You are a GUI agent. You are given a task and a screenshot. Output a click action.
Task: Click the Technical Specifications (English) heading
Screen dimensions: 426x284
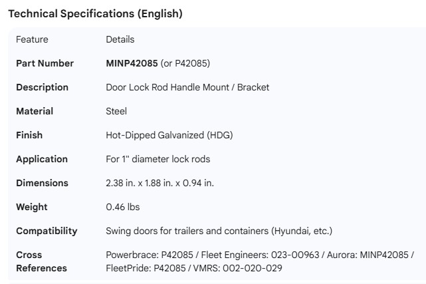(95, 13)
